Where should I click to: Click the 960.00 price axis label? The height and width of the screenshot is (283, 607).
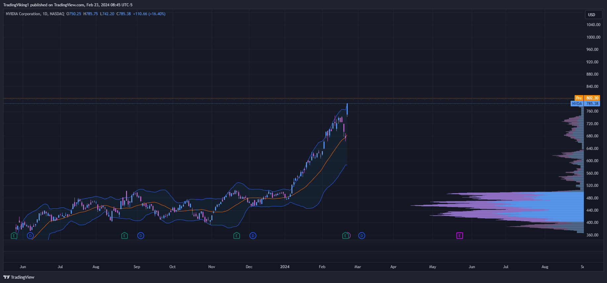(x=592, y=50)
